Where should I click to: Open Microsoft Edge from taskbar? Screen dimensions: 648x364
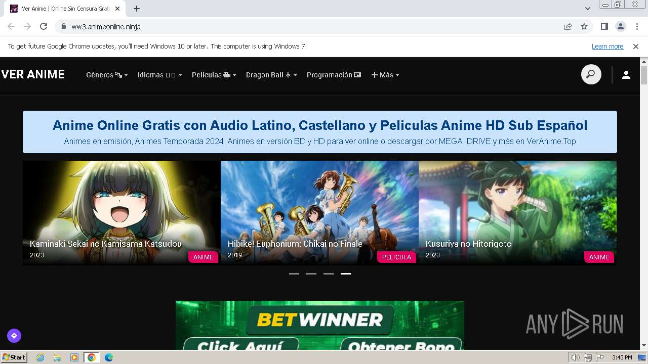pos(109,357)
